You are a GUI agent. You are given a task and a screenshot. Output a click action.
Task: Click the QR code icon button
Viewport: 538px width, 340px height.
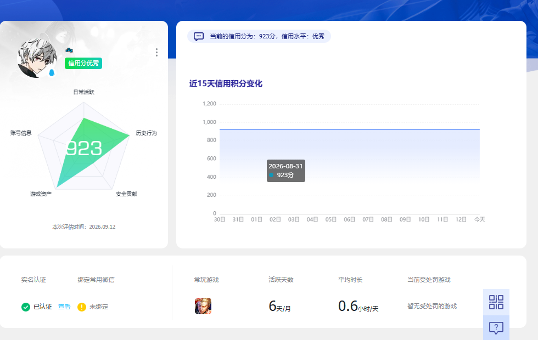496,302
